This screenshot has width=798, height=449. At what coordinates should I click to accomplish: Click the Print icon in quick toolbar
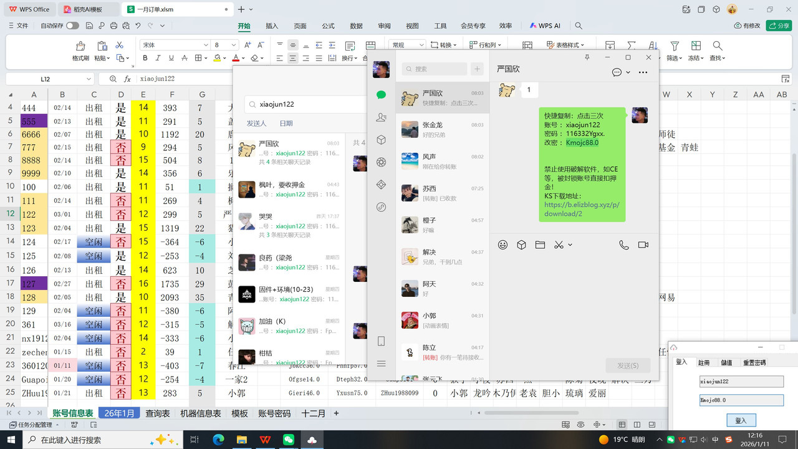[x=113, y=26]
